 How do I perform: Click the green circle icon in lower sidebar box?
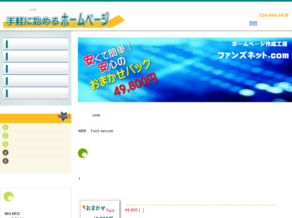pyautogui.click(x=8, y=196)
